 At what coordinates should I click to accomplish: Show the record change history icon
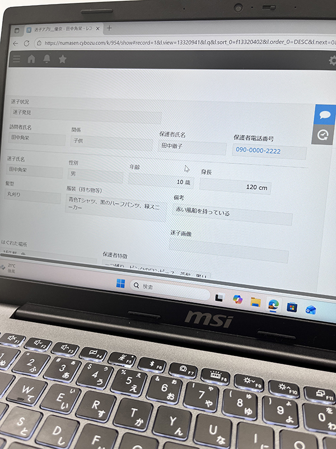(x=323, y=135)
